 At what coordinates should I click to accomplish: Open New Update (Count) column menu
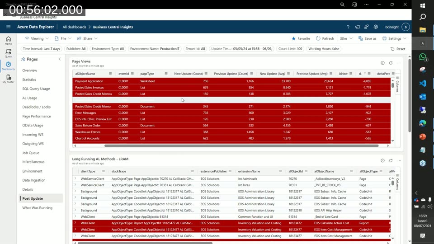[x=206, y=74]
